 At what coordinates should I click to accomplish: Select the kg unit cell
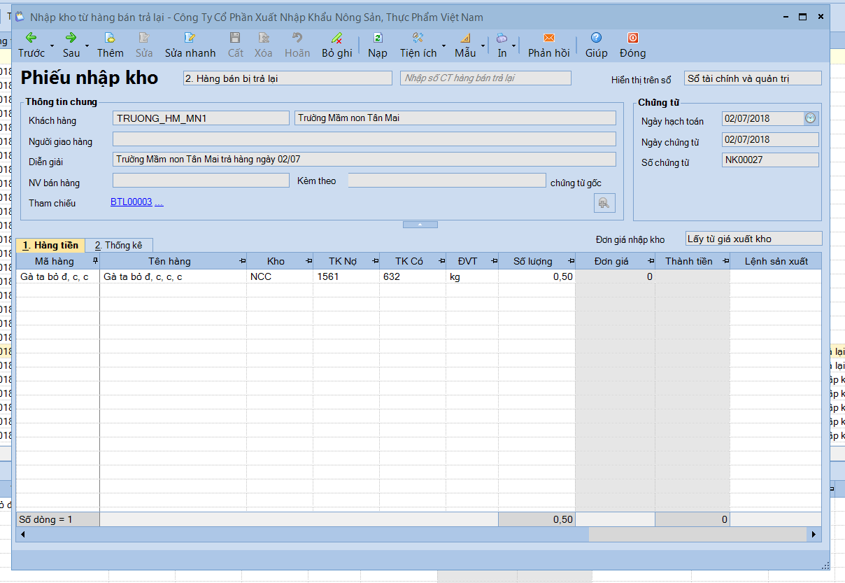point(472,276)
